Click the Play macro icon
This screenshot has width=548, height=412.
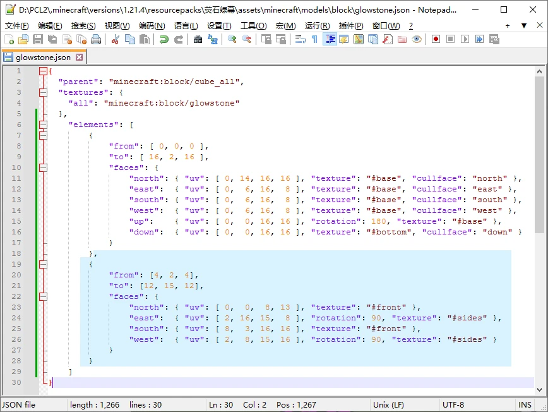[465, 39]
